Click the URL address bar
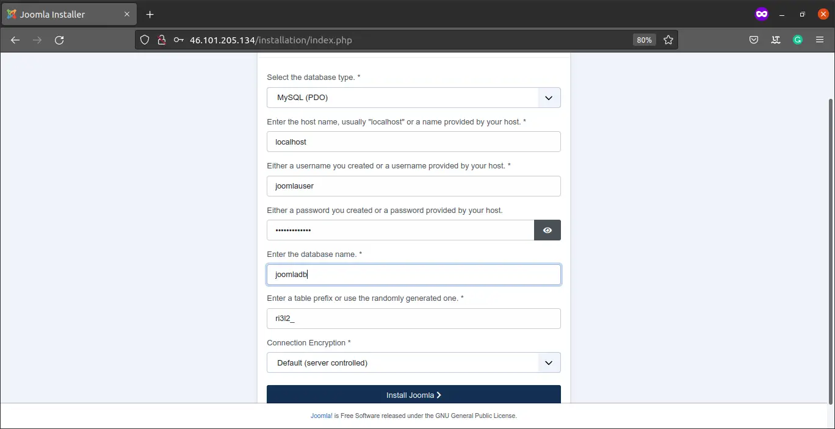This screenshot has height=429, width=835. point(406,40)
